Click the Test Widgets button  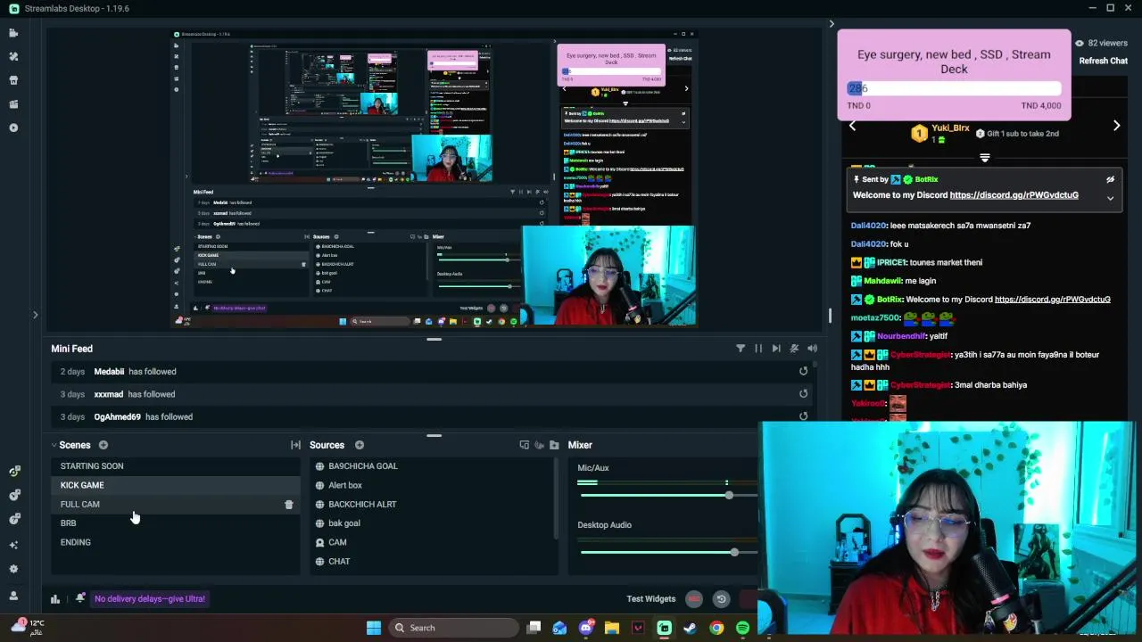pyautogui.click(x=650, y=599)
